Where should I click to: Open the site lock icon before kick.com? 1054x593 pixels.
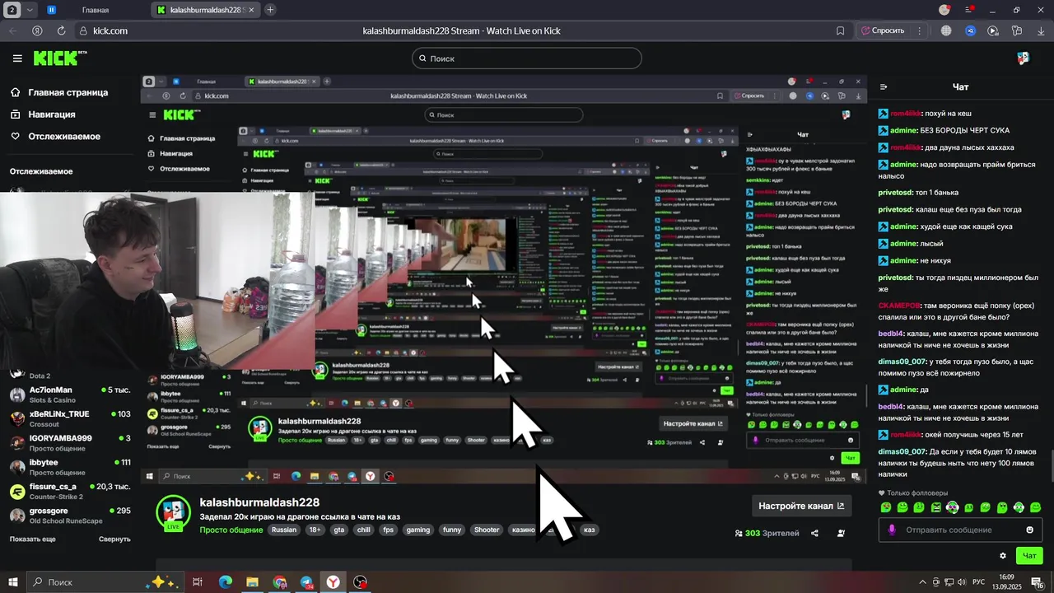[83, 30]
